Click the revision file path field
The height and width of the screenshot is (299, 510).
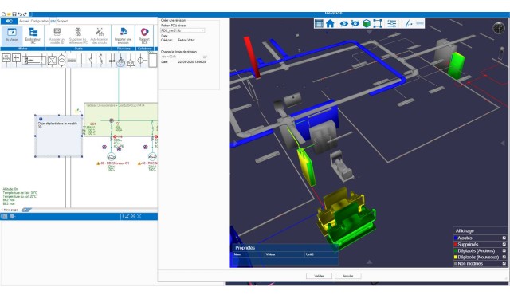click(x=181, y=57)
